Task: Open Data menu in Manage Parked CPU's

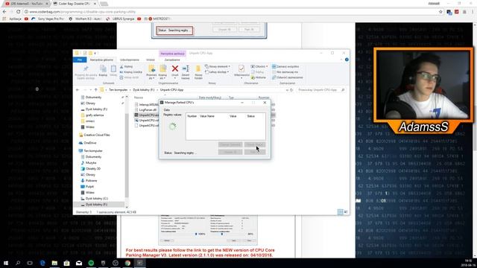Action: tap(167, 109)
